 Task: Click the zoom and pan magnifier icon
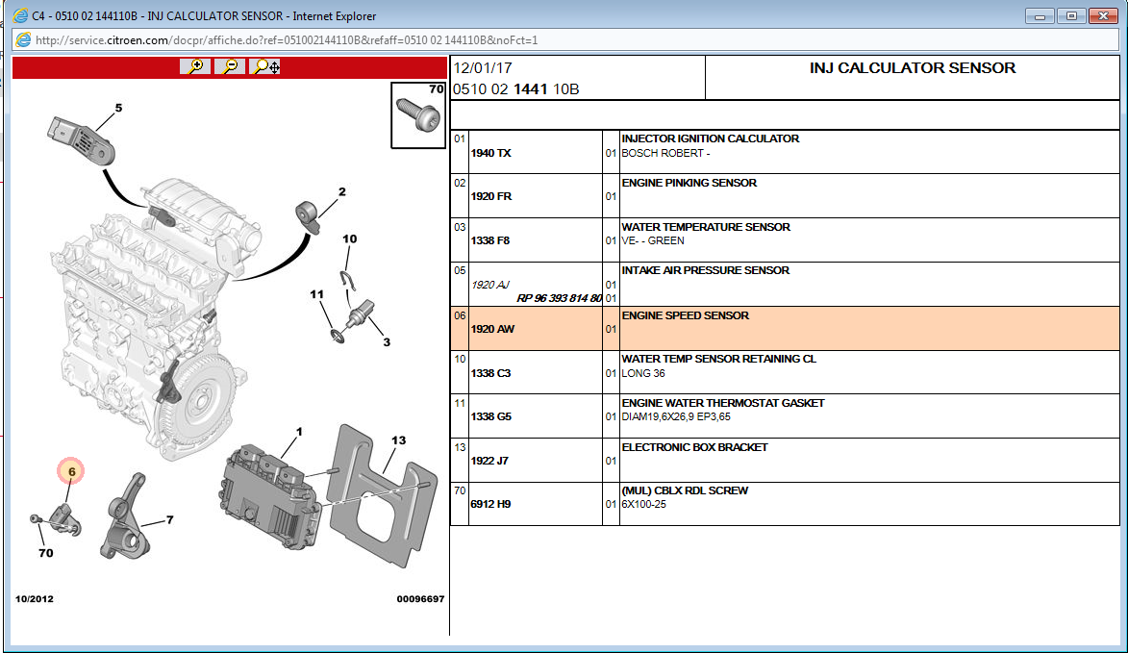tap(264, 66)
